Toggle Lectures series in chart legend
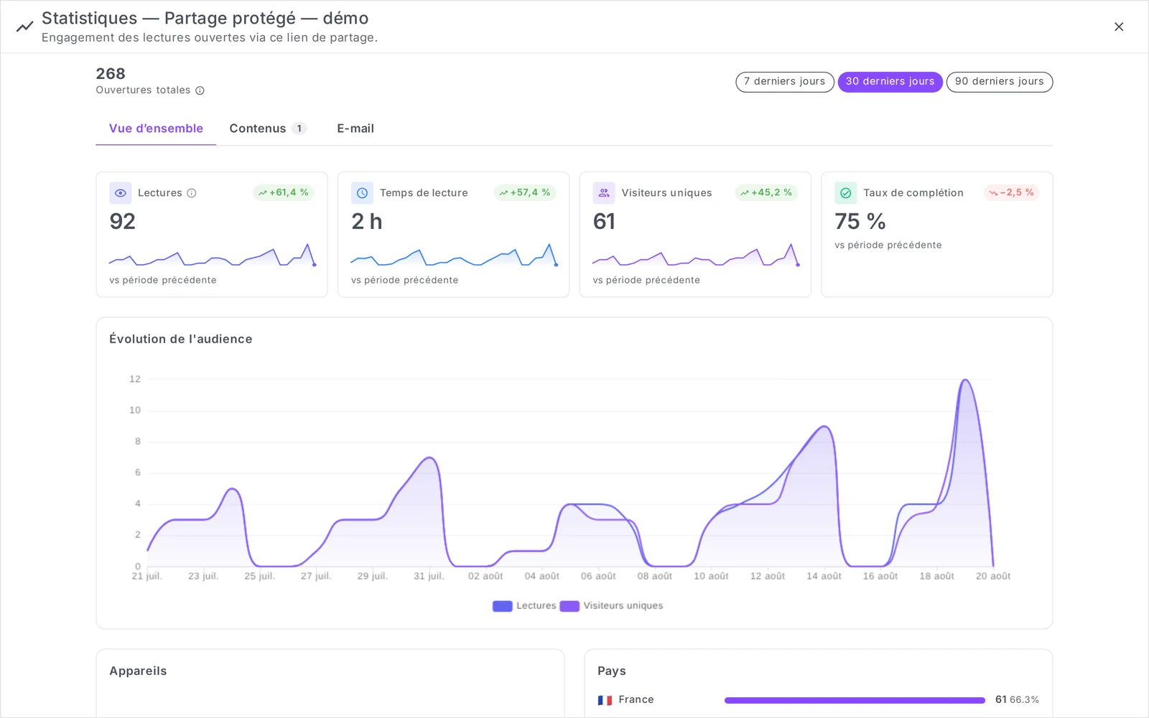 coord(524,606)
